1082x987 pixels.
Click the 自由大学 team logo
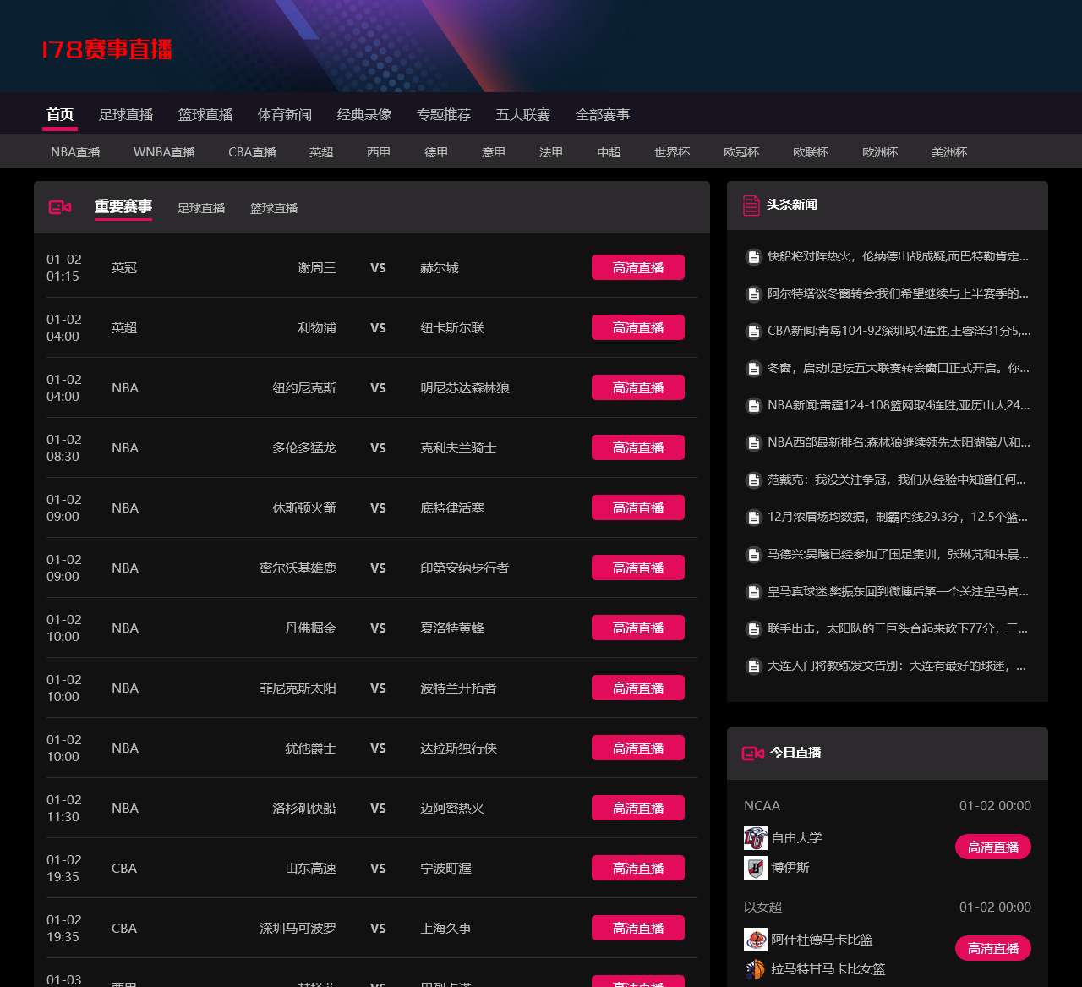click(x=755, y=838)
